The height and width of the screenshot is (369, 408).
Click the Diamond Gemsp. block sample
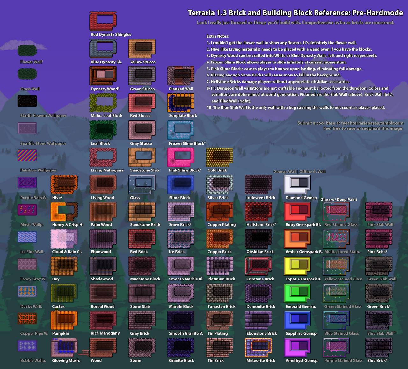tap(297, 184)
